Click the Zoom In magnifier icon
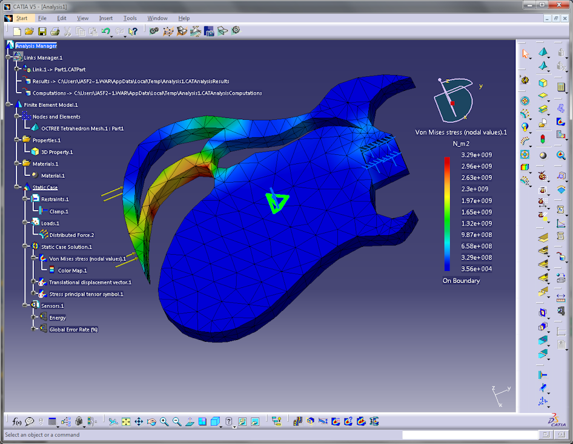This screenshot has height=444, width=573. 164,422
